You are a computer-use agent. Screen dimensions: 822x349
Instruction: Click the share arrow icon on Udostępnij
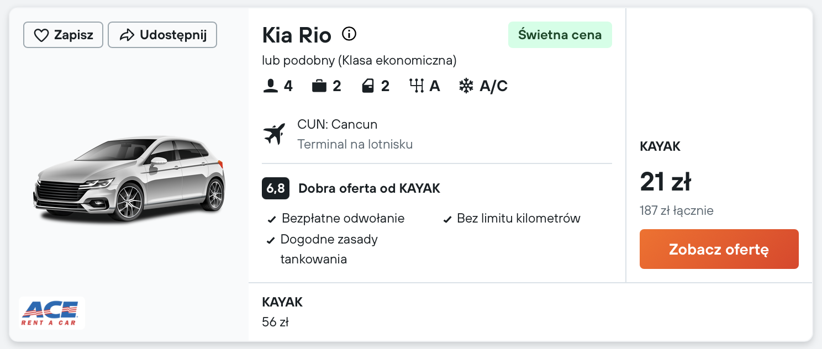click(x=127, y=35)
